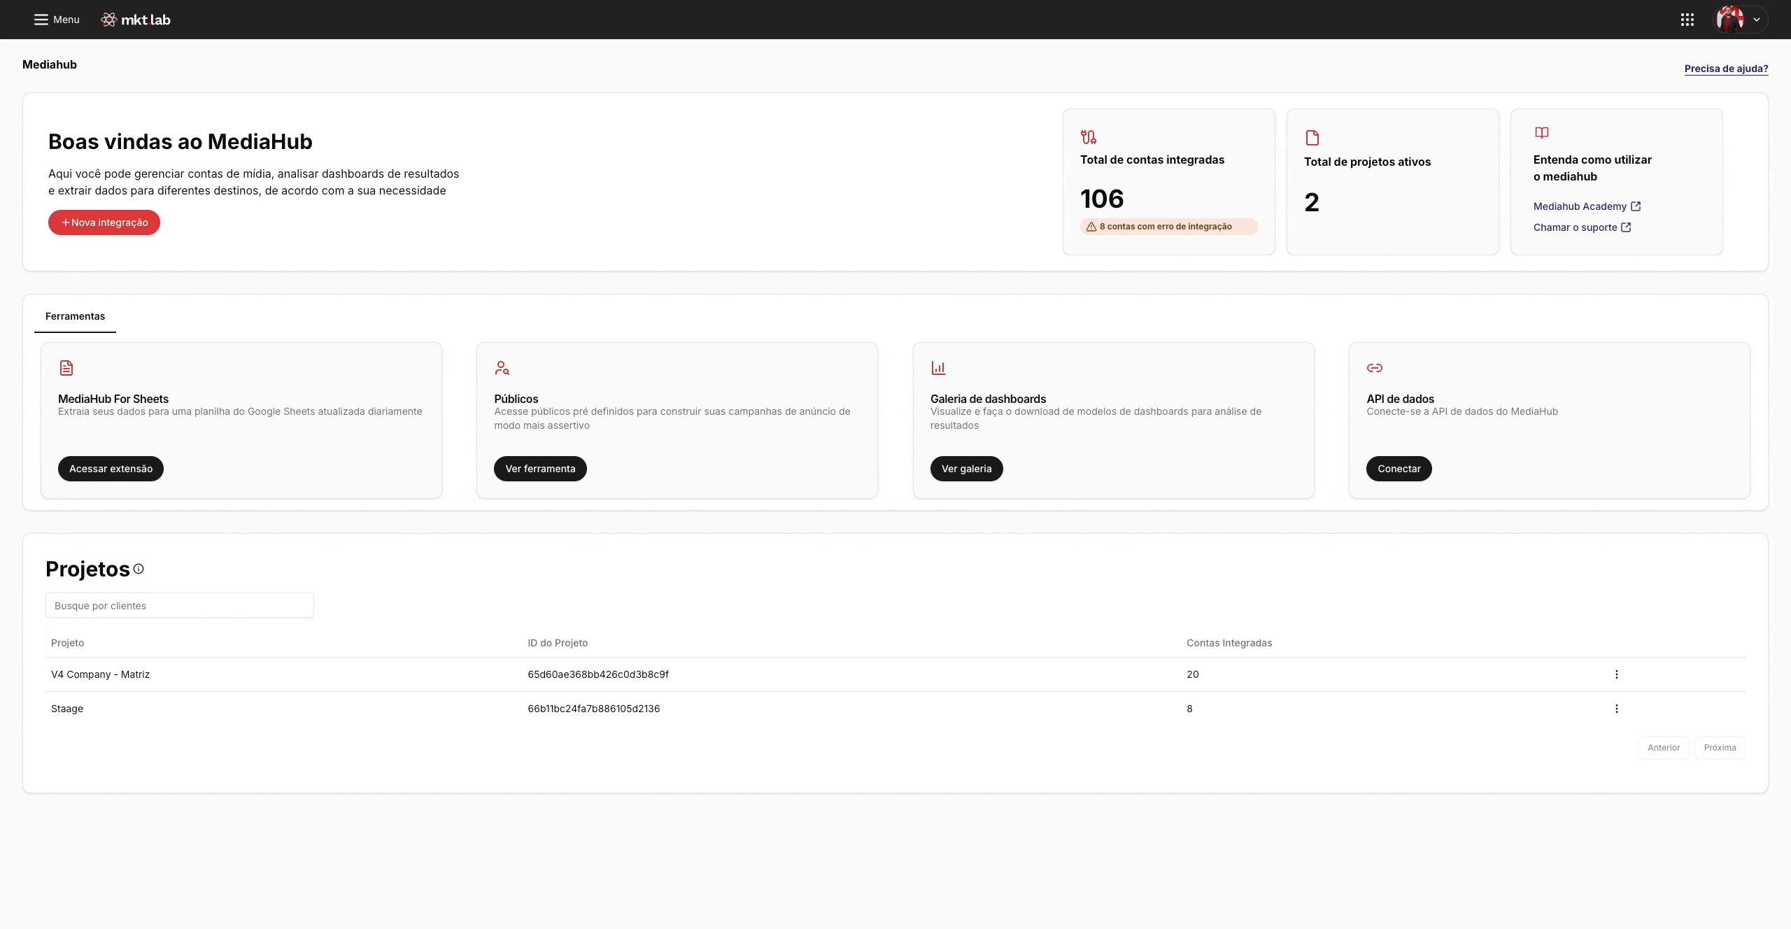
Task: Click the mkt.lab logo
Action: (x=136, y=20)
